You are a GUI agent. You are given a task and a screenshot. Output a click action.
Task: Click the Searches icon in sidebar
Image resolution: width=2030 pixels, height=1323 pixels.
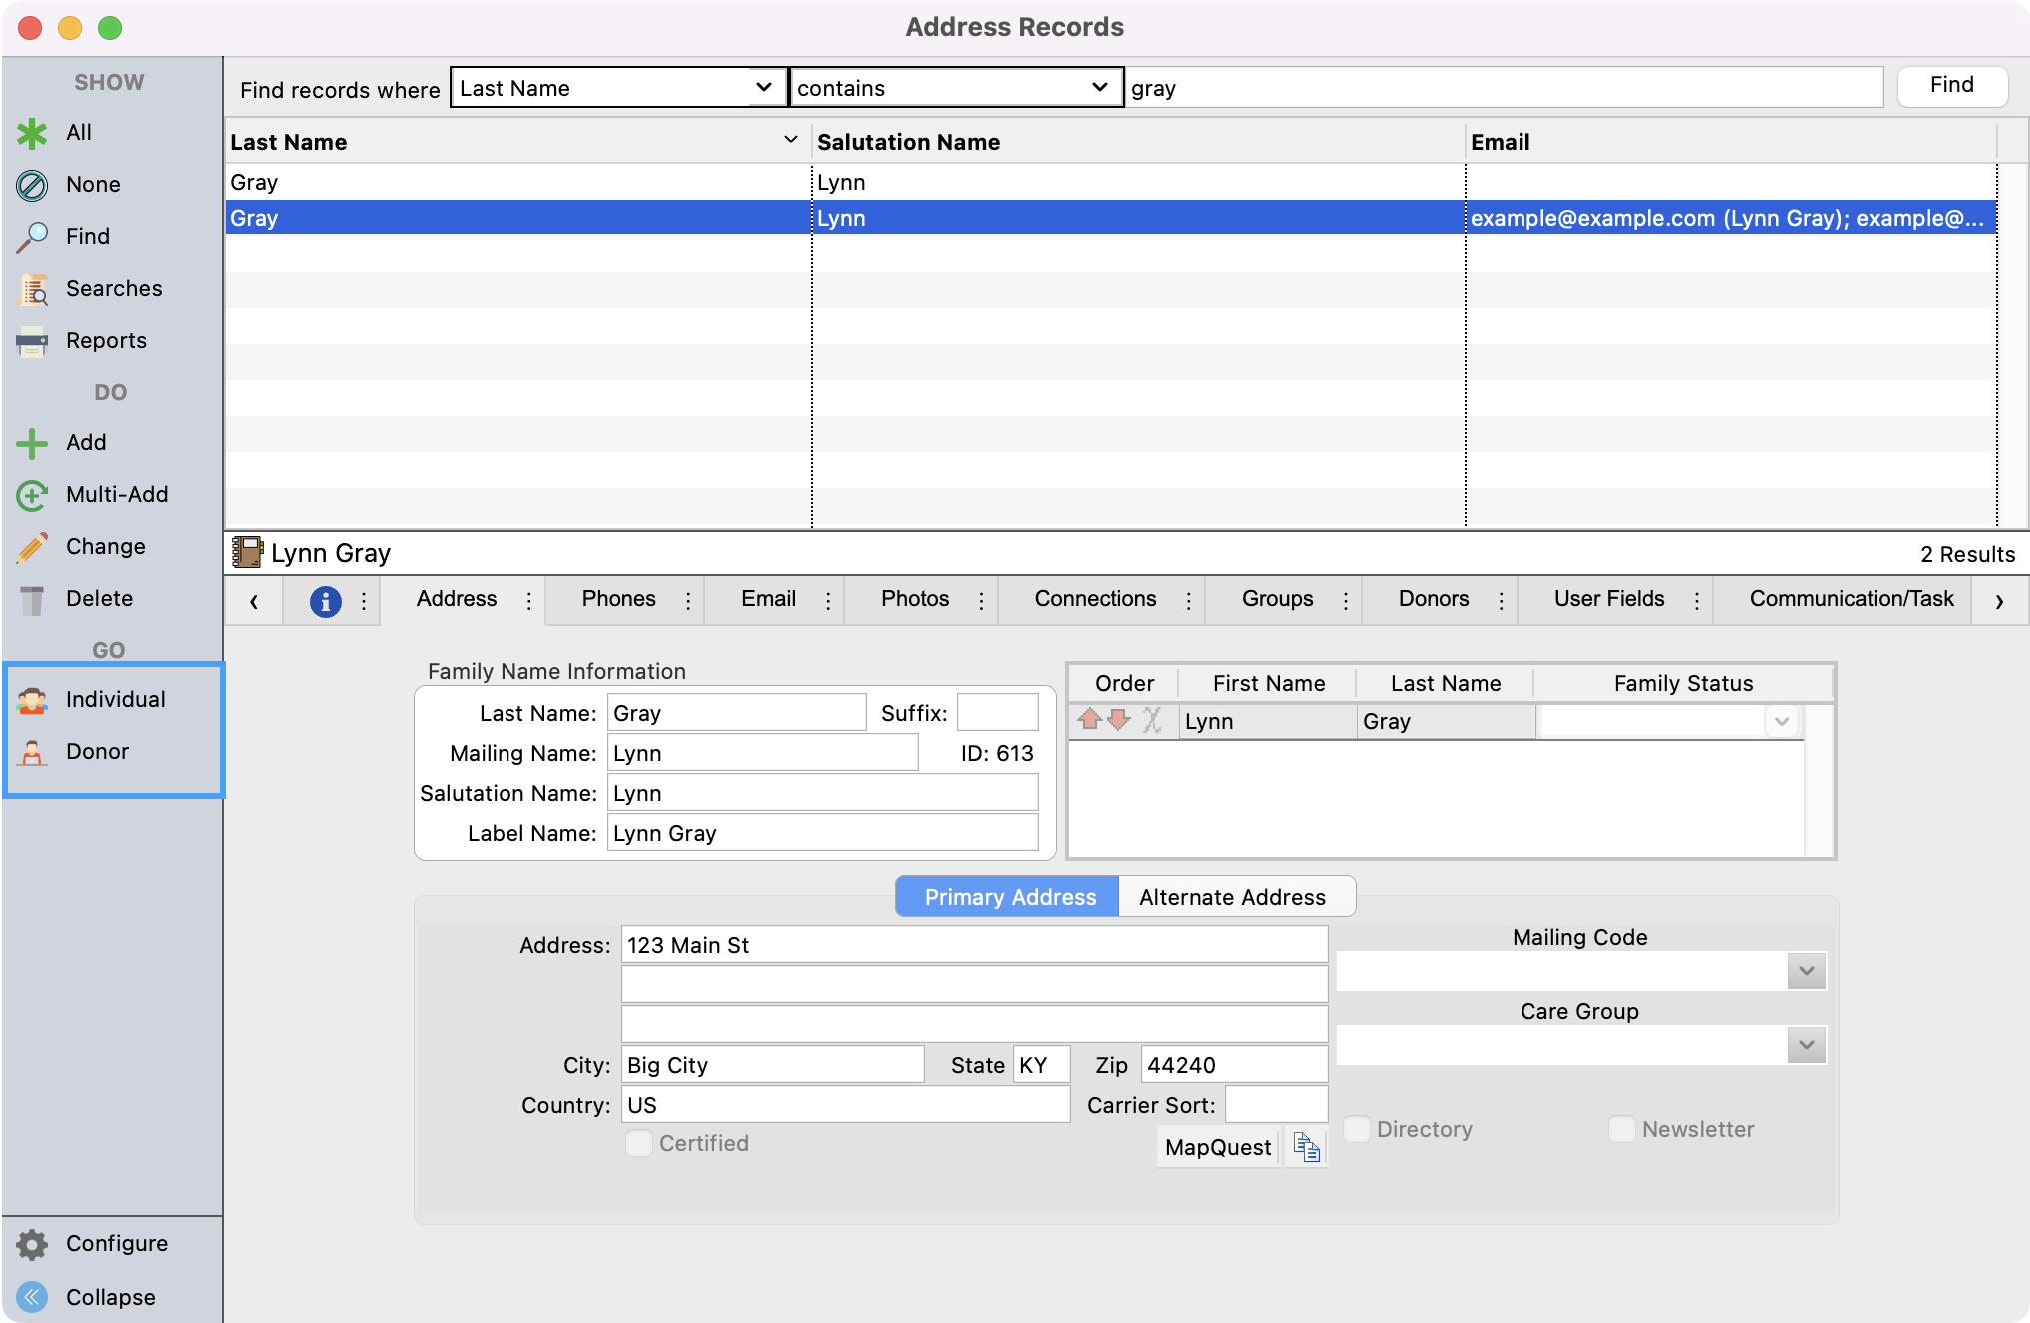(x=33, y=289)
